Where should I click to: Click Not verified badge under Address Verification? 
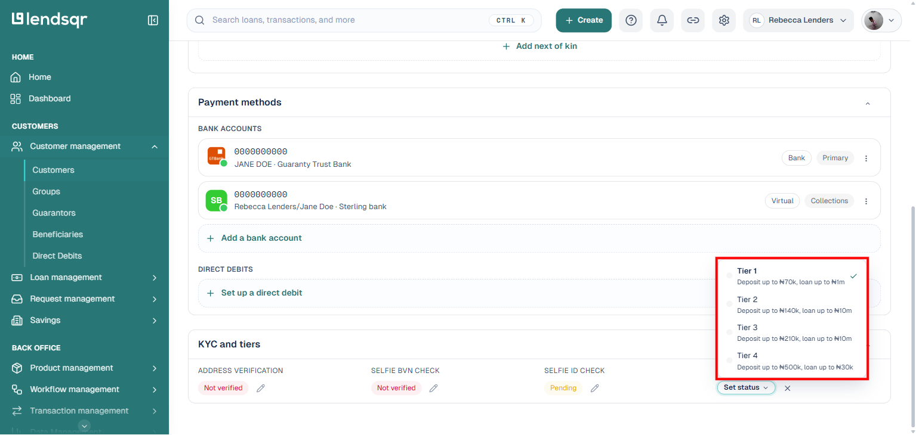pyautogui.click(x=223, y=388)
